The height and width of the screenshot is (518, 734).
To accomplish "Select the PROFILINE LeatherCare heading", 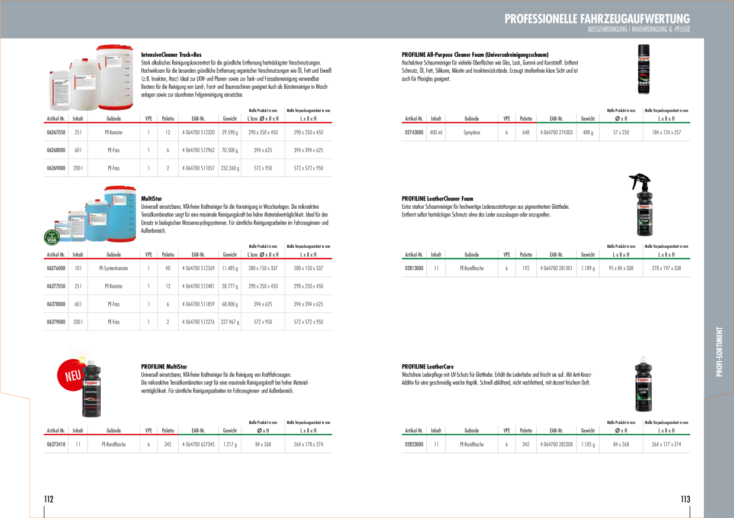I will click(x=427, y=367).
